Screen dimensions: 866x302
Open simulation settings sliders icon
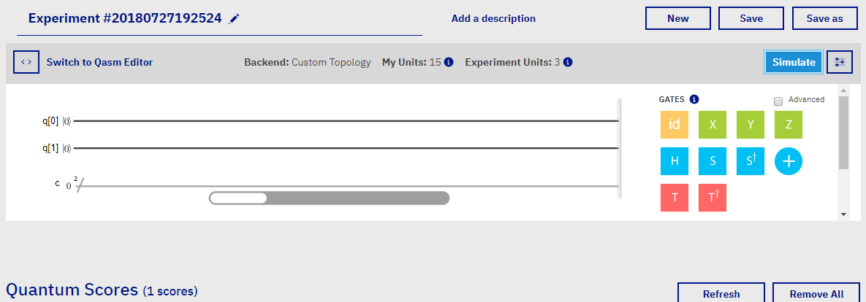[839, 62]
